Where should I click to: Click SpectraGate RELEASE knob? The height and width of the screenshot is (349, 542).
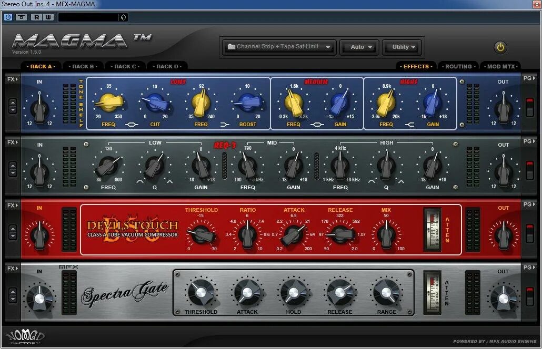click(x=340, y=292)
